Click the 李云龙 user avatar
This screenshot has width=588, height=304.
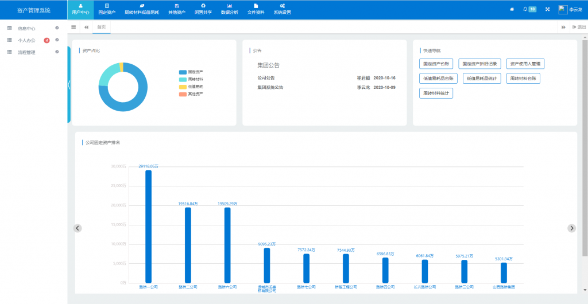tap(563, 9)
